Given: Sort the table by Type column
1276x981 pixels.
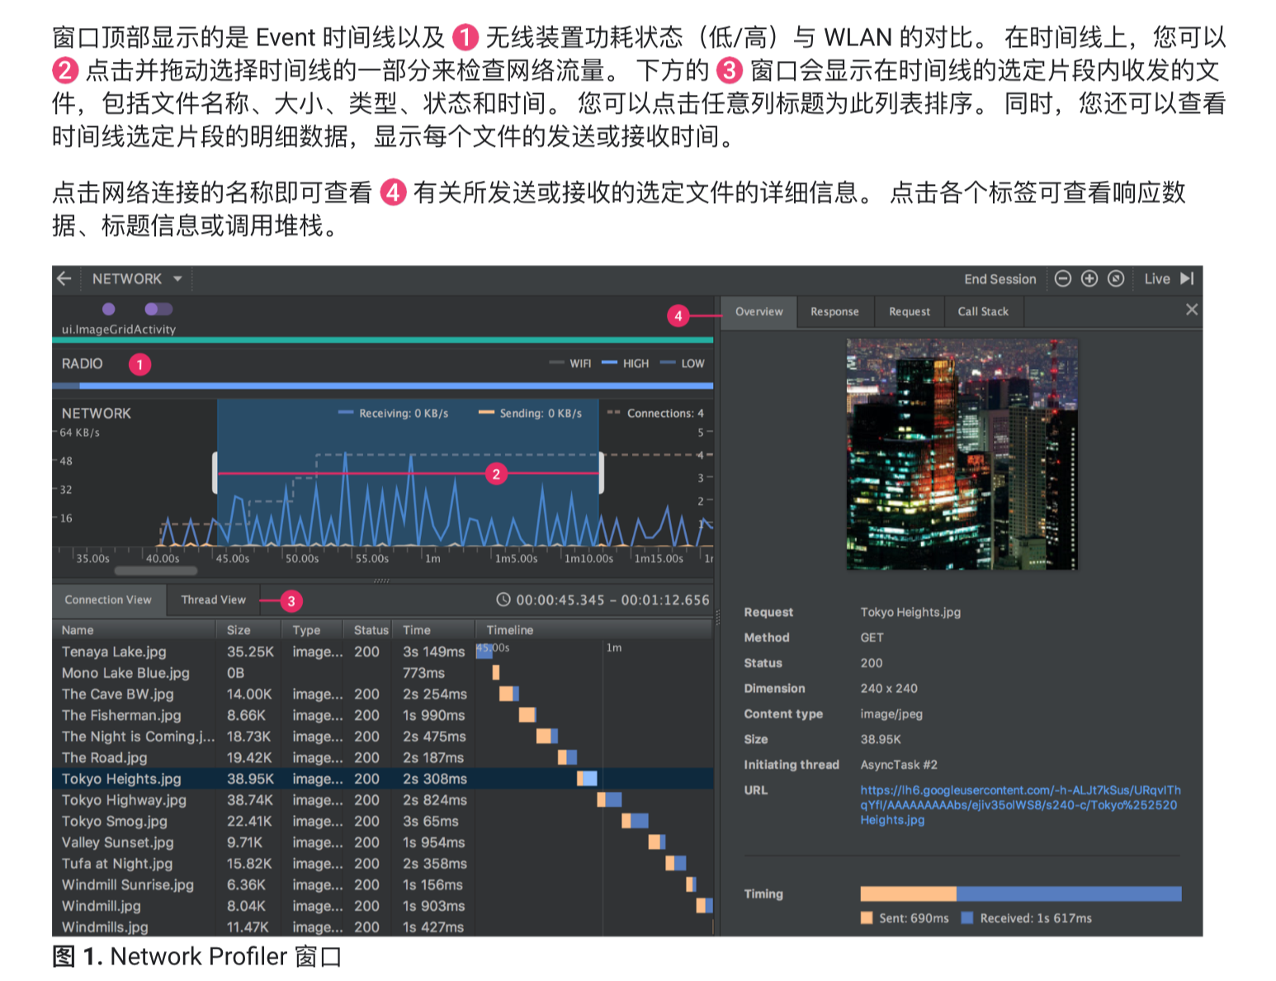Looking at the screenshot, I should 313,630.
